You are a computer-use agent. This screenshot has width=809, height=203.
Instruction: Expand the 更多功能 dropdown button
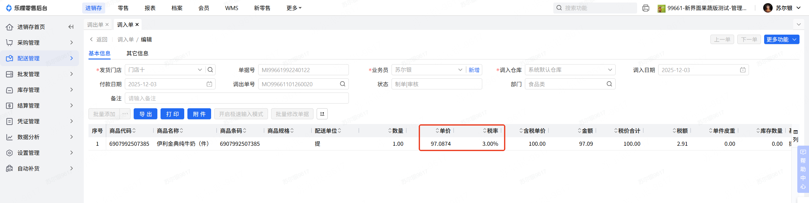pyautogui.click(x=782, y=40)
